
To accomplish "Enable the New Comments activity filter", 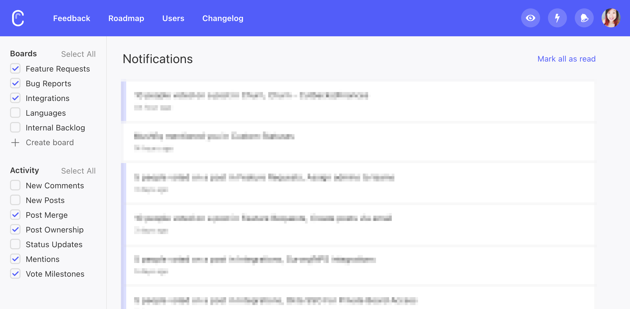I will pyautogui.click(x=15, y=185).
